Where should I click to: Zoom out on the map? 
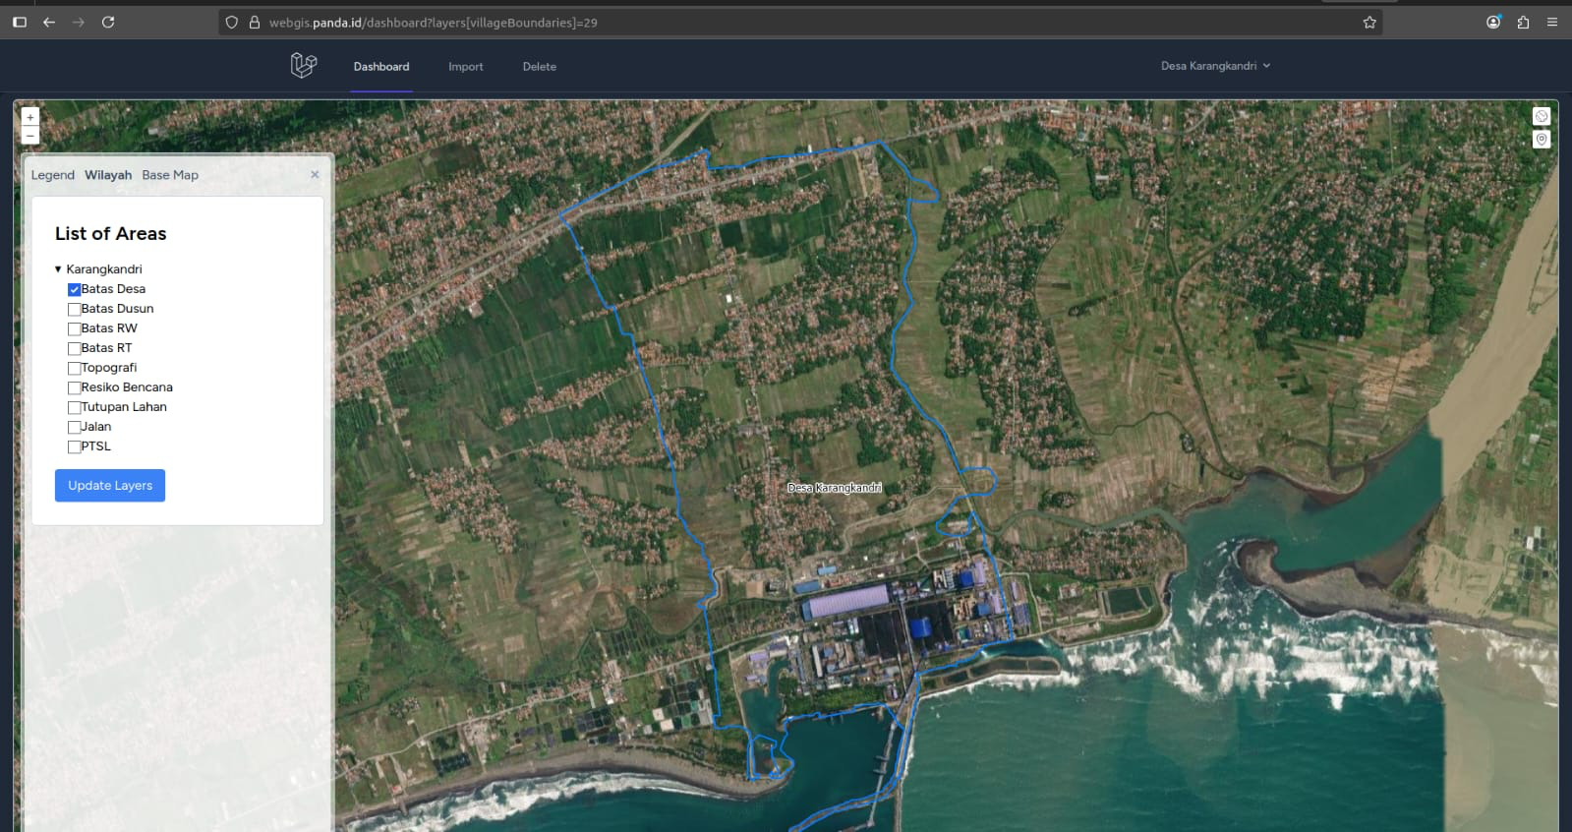(x=29, y=136)
